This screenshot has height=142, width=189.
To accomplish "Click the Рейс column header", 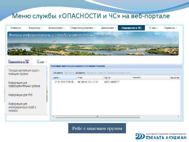I will [90, 78].
